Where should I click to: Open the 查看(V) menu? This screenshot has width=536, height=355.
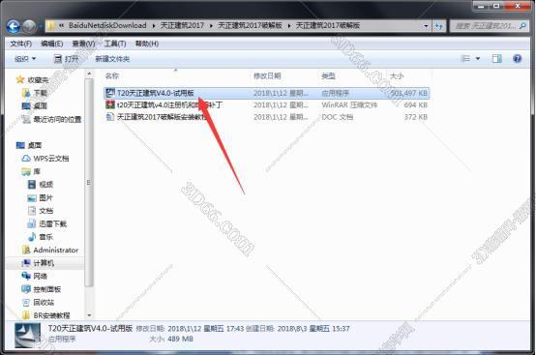pyautogui.click(x=83, y=44)
